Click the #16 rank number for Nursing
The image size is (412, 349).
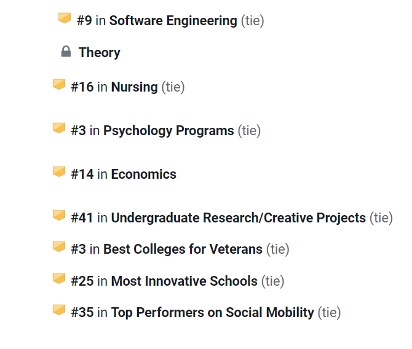pos(82,87)
